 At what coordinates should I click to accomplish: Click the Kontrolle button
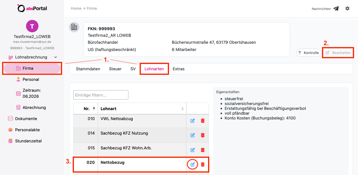pos(308,53)
